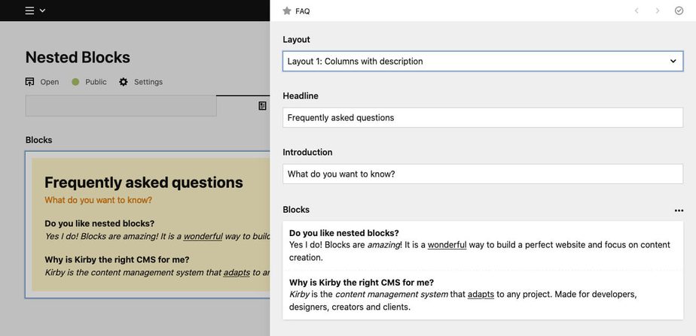Click the page icon in the tab bar

coord(262,106)
